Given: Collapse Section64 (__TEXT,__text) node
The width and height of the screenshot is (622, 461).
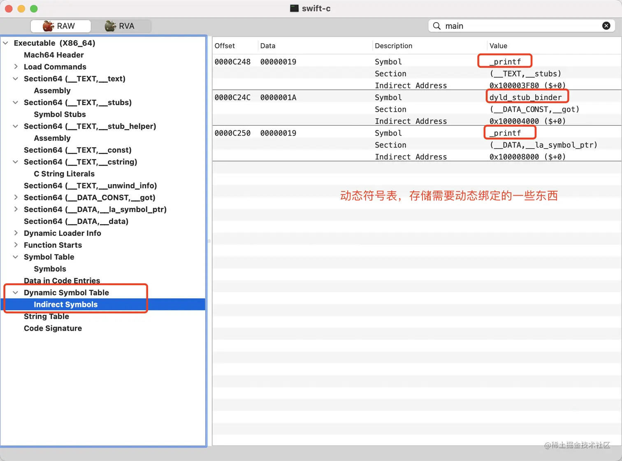Looking at the screenshot, I should [x=16, y=78].
